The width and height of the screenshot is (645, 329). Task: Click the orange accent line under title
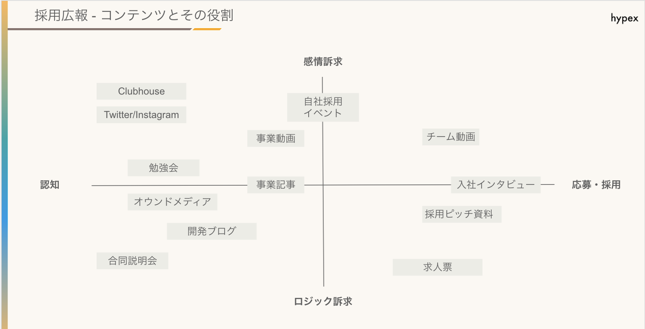pyautogui.click(x=207, y=29)
